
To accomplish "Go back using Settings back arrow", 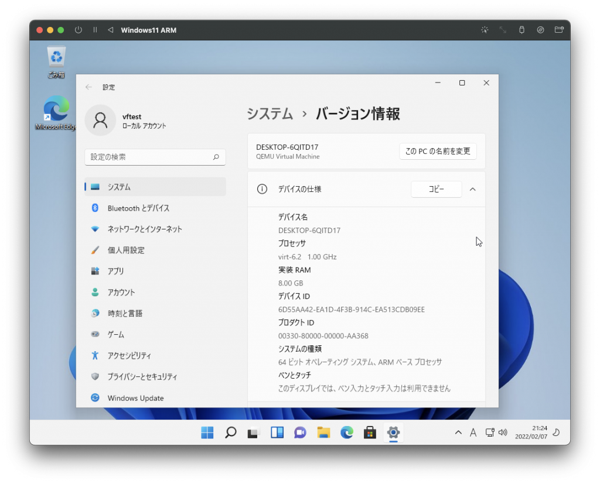I will pos(89,87).
